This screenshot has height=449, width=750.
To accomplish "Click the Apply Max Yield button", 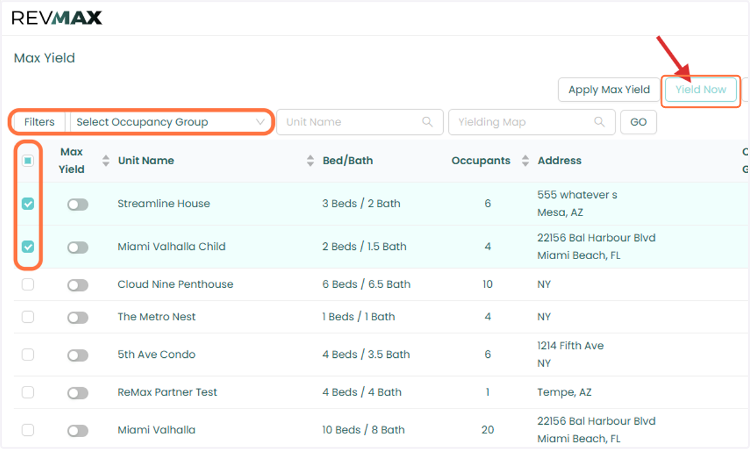I will pyautogui.click(x=609, y=89).
